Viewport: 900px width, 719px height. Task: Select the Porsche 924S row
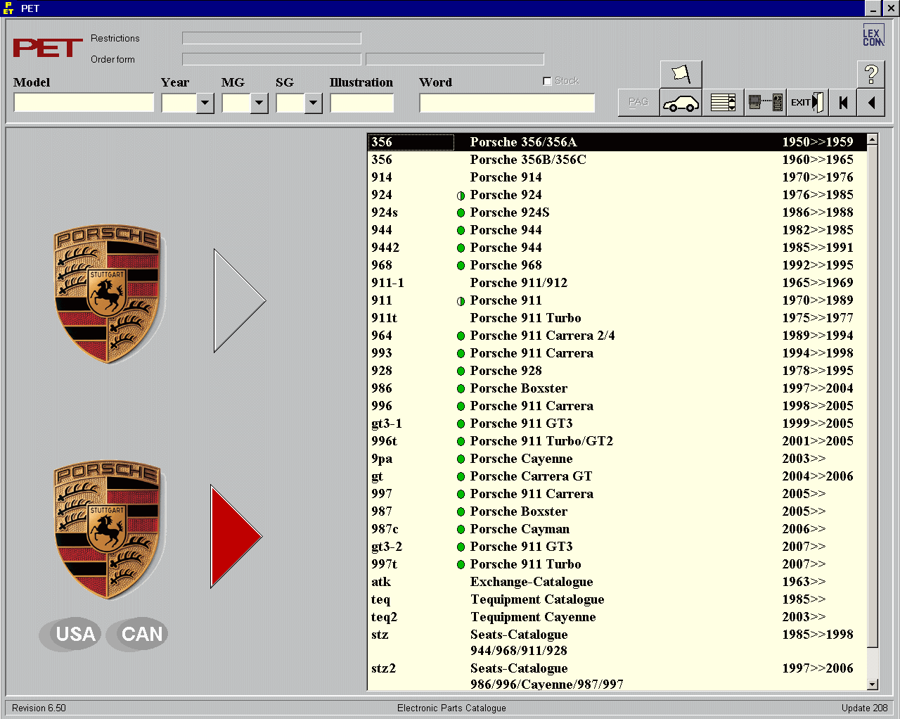click(x=617, y=212)
